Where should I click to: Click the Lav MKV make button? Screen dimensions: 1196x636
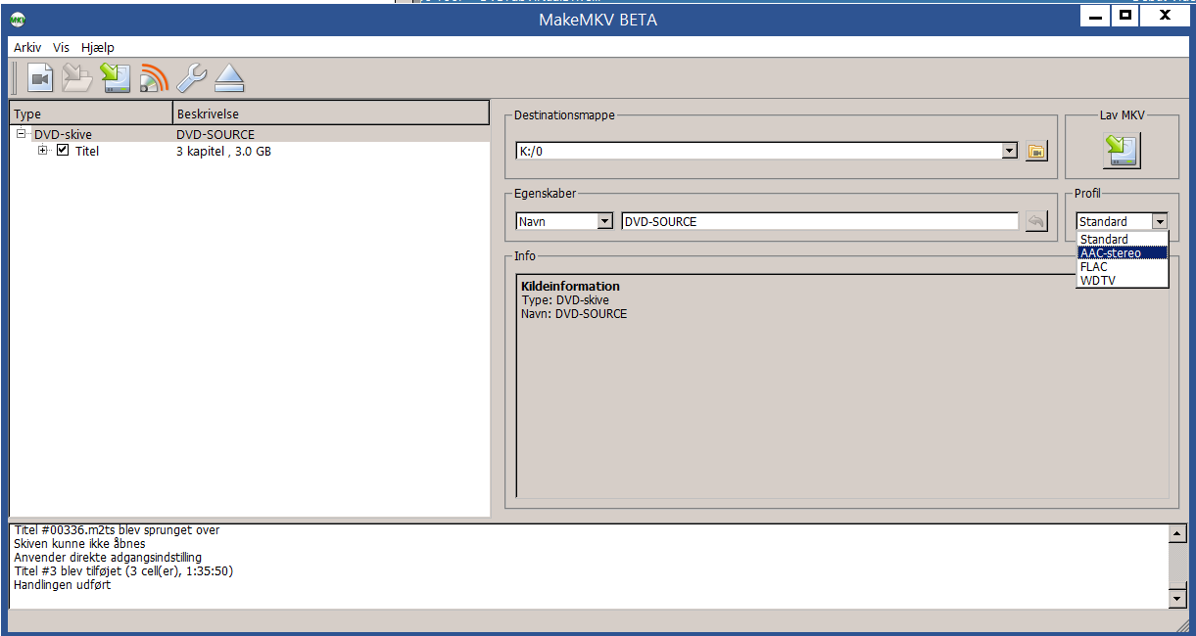pyautogui.click(x=1121, y=150)
